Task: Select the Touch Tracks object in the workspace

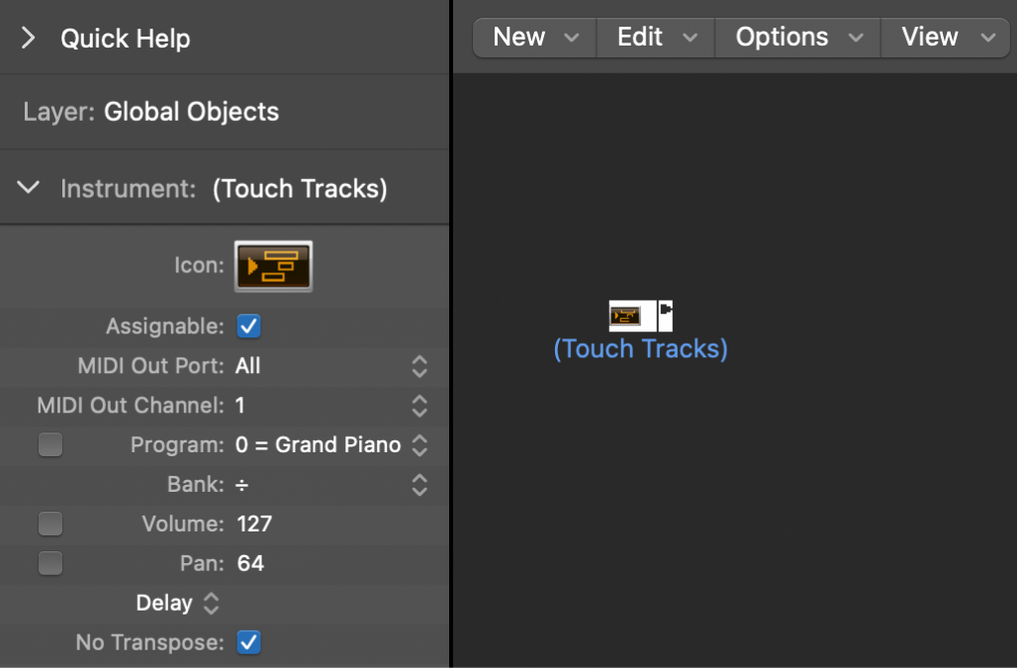Action: (x=640, y=315)
